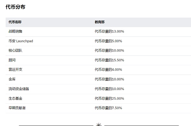Click the sun-like icon at bottom divider
191x126 pixels.
pos(99,124)
